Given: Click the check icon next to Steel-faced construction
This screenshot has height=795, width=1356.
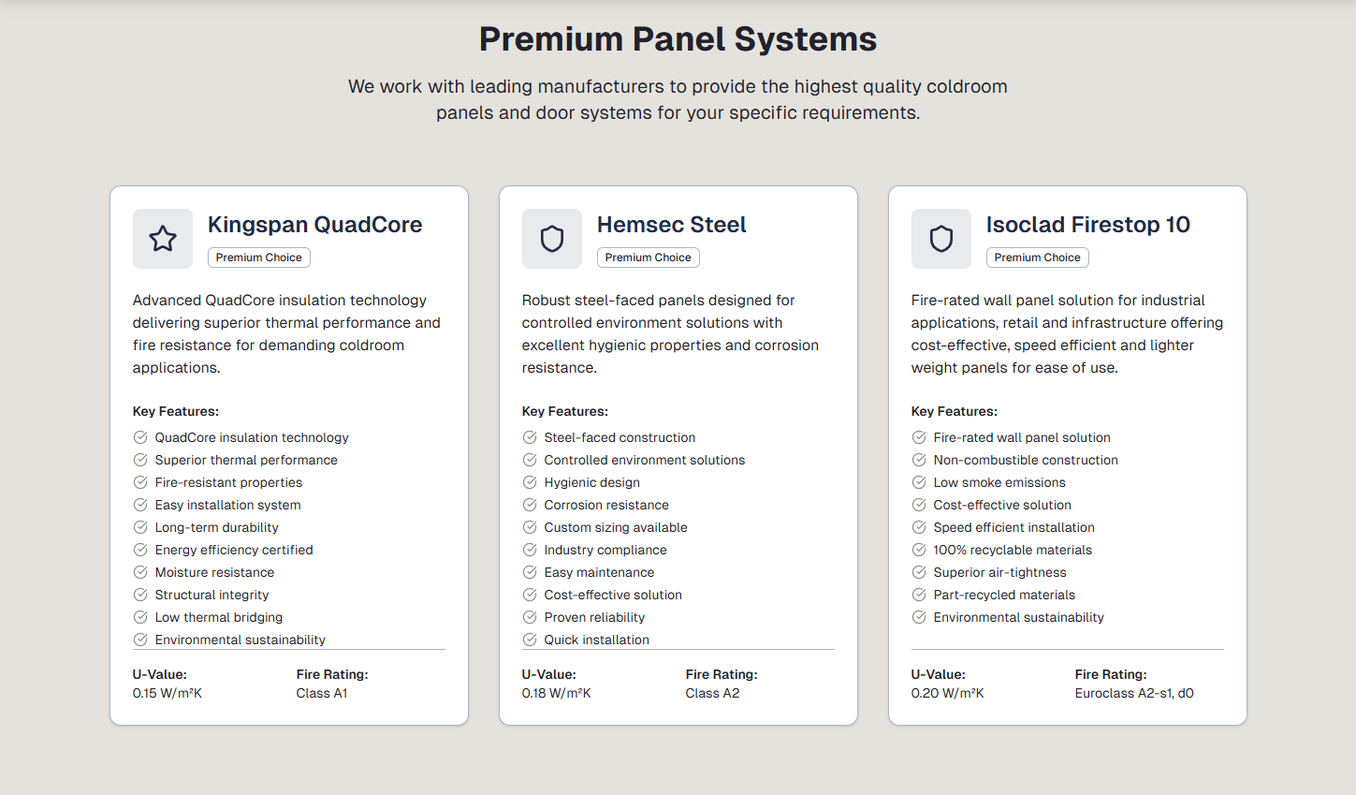Looking at the screenshot, I should (530, 437).
